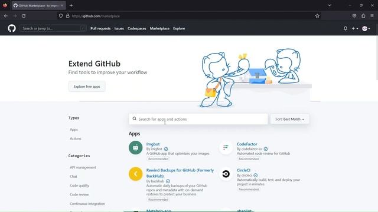Image resolution: width=378 pixels, height=212 pixels.
Task: Open Explore in the header nav
Action: pyautogui.click(x=179, y=28)
